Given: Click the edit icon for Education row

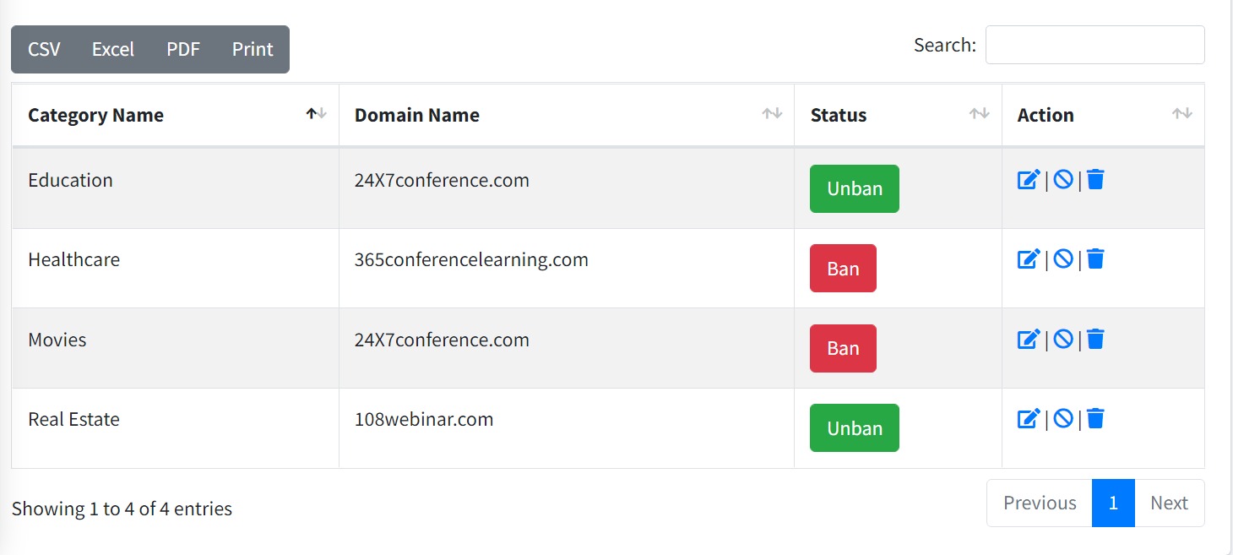Looking at the screenshot, I should coord(1028,179).
